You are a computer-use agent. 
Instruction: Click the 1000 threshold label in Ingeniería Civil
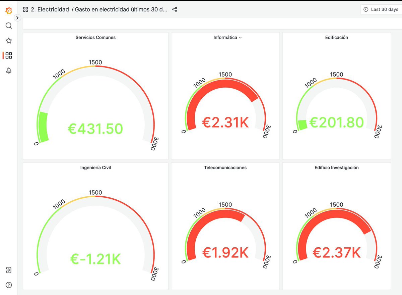point(59,204)
